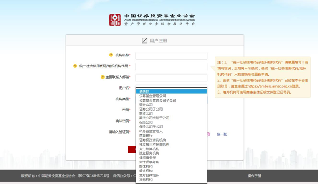Select 保险公司 from the dropdown
This screenshot has height=184, width=318.
tap(145, 123)
